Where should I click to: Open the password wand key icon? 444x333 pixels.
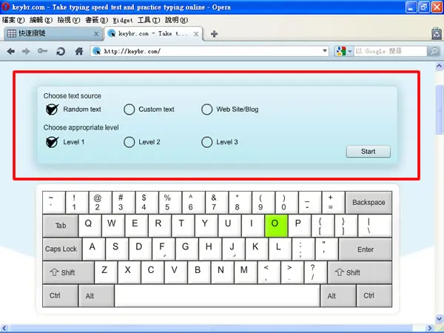point(42,51)
